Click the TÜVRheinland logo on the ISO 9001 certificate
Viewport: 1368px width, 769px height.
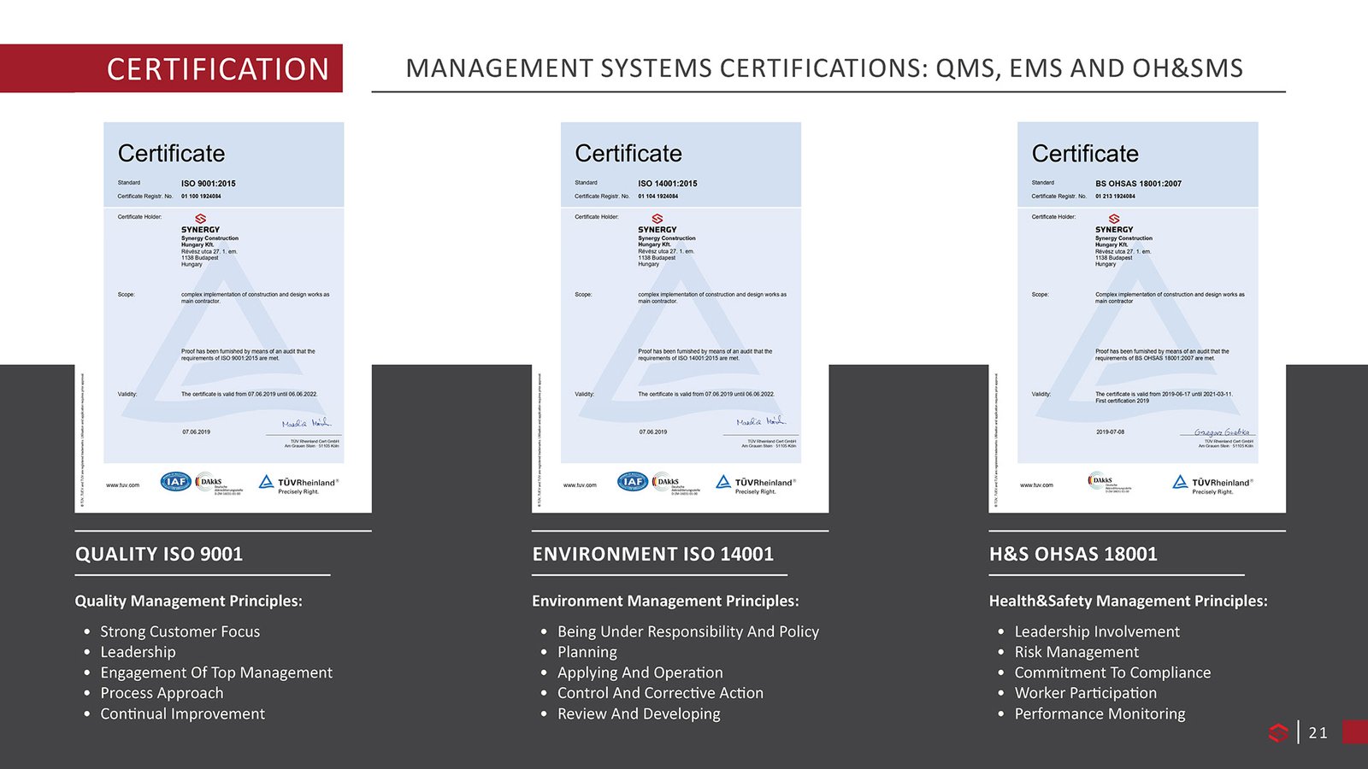[x=298, y=484]
